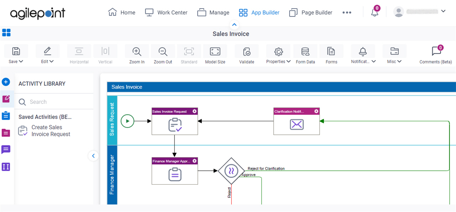This screenshot has height=212, width=456.
Task: Expand the Notifications dropdown arrow
Action: click(373, 62)
